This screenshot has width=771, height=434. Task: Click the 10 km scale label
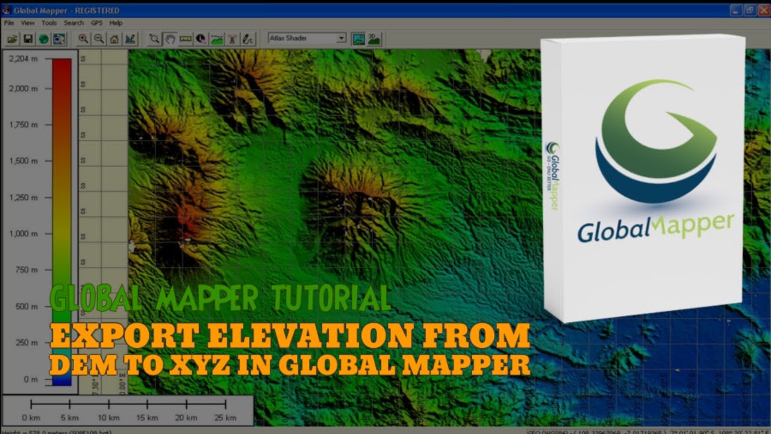point(109,418)
